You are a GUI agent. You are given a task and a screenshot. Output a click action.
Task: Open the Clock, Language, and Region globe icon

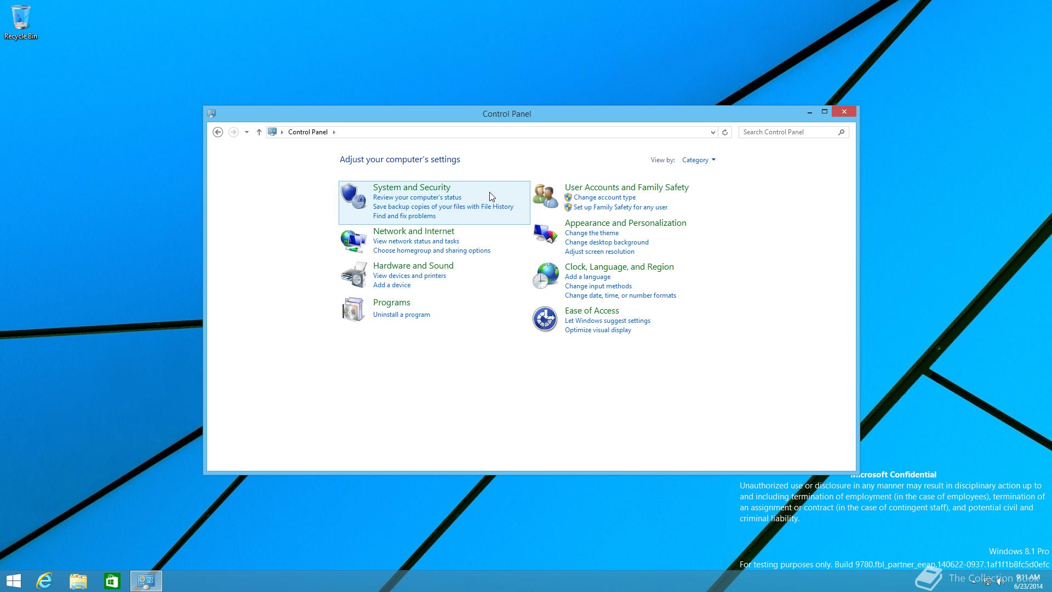[x=545, y=276]
